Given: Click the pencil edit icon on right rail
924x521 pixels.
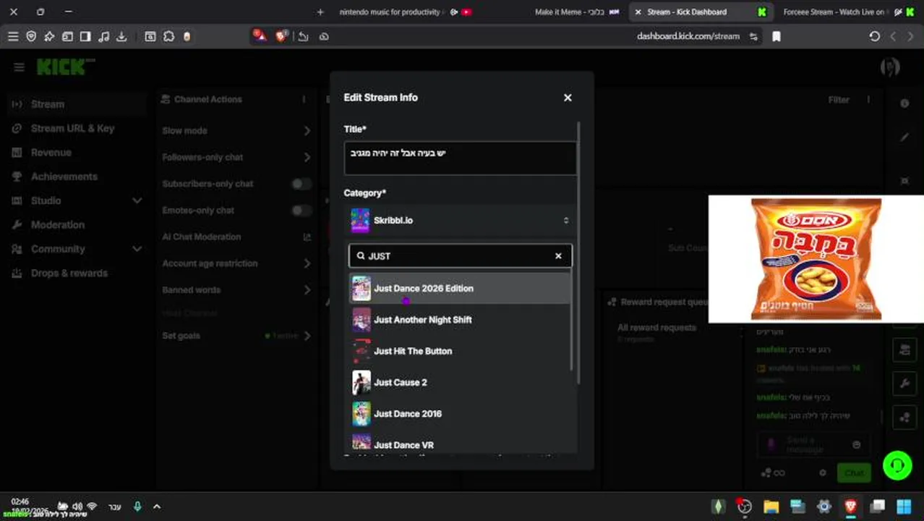Looking at the screenshot, I should [x=904, y=137].
